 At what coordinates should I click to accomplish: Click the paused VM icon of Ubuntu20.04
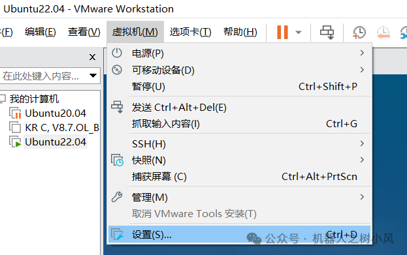15,113
